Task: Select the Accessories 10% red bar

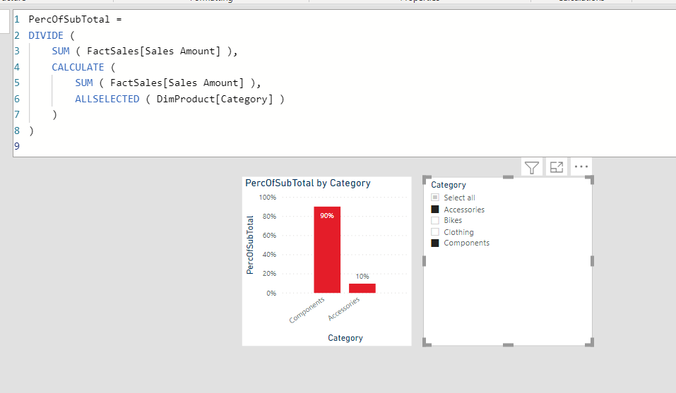Action: pyautogui.click(x=362, y=289)
